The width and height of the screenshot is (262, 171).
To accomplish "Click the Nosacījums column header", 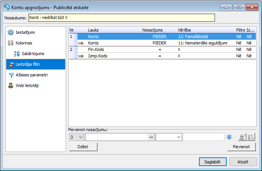I will point(152,30).
